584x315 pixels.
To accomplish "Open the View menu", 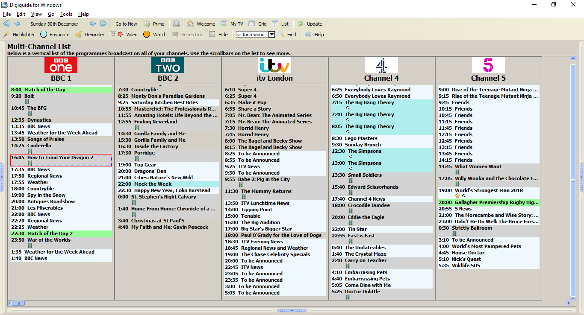I will coord(36,14).
